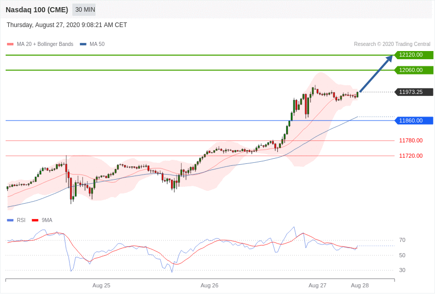Select the Aug 26 date on time axis
Image resolution: width=435 pixels, height=294 pixels.
[x=209, y=286]
